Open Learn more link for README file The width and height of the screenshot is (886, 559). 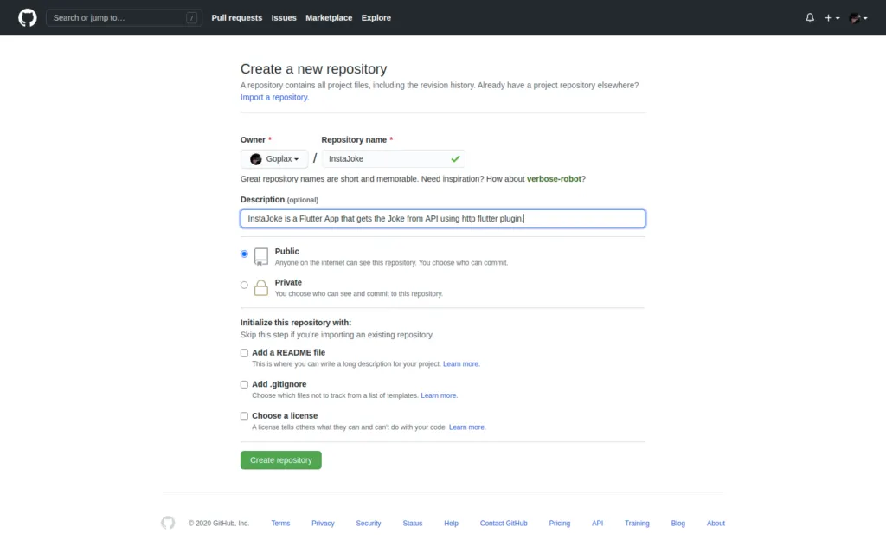point(461,364)
